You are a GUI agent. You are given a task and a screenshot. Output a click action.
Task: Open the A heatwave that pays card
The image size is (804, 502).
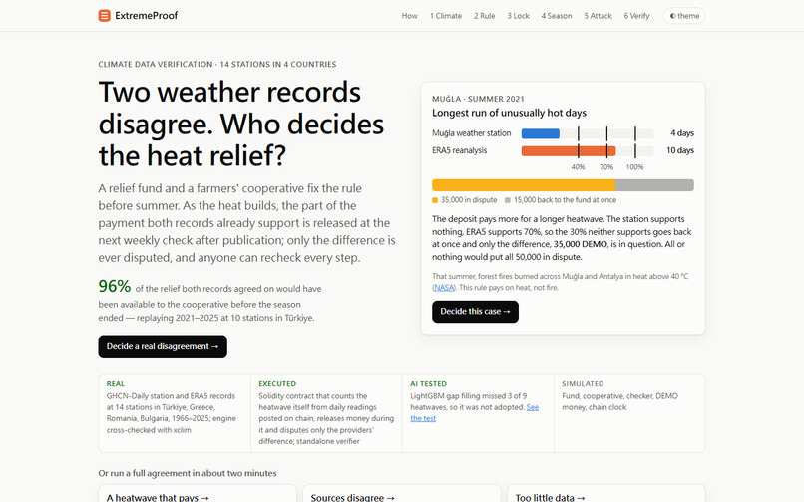tap(198, 494)
